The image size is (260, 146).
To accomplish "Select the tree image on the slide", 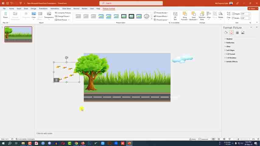I will (x=91, y=72).
